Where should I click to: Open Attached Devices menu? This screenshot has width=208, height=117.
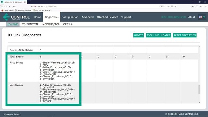click(107, 17)
